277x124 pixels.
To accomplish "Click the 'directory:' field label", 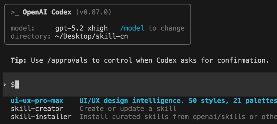I will point(31,36).
